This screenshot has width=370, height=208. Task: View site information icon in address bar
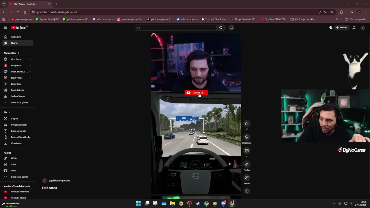click(33, 12)
